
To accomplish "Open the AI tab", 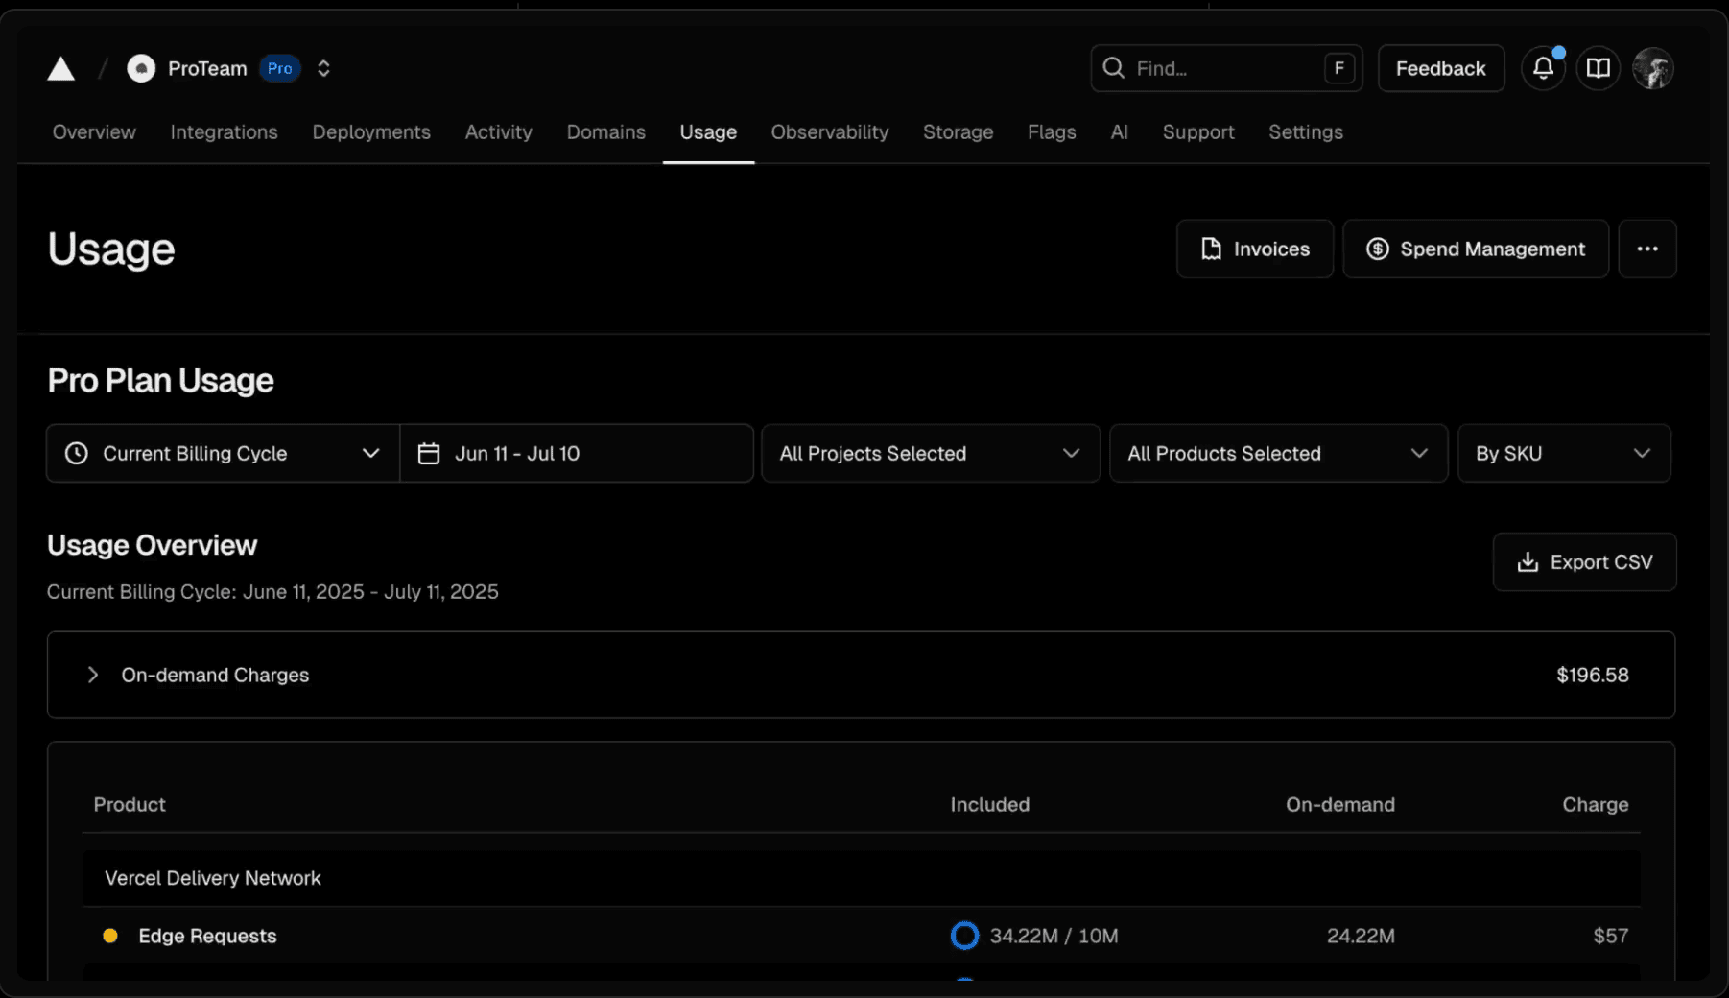I will pos(1119,132).
